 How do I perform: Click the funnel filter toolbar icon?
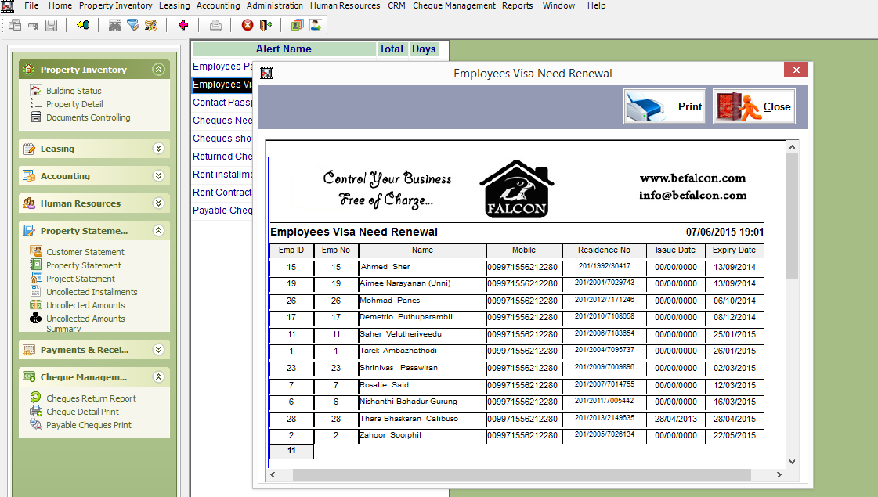coord(132,25)
